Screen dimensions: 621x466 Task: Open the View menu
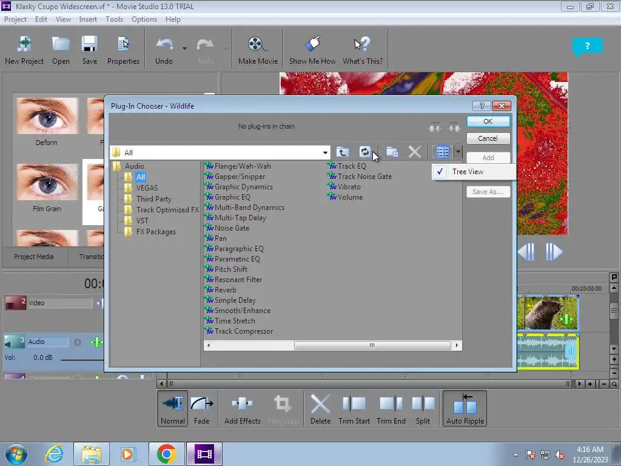tap(63, 19)
